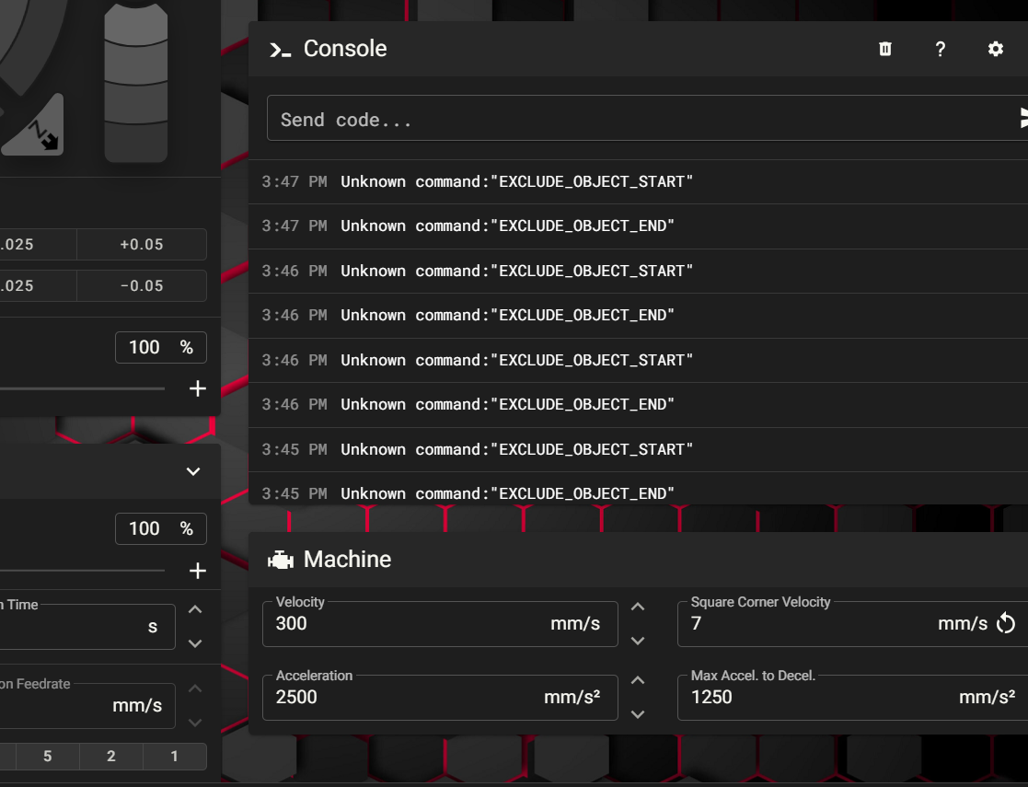Increase the Time field with up arrow

pos(195,610)
